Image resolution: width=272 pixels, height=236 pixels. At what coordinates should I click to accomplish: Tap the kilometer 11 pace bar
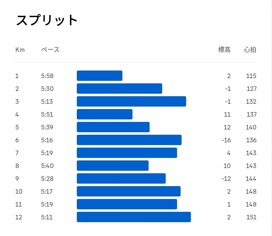(x=127, y=204)
